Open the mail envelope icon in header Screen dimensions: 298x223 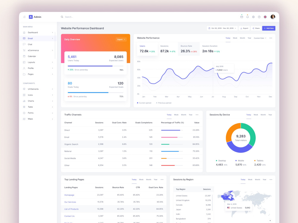242,17
